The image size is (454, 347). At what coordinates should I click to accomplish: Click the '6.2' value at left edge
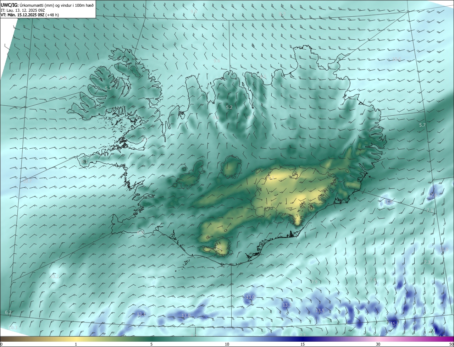(8, 312)
